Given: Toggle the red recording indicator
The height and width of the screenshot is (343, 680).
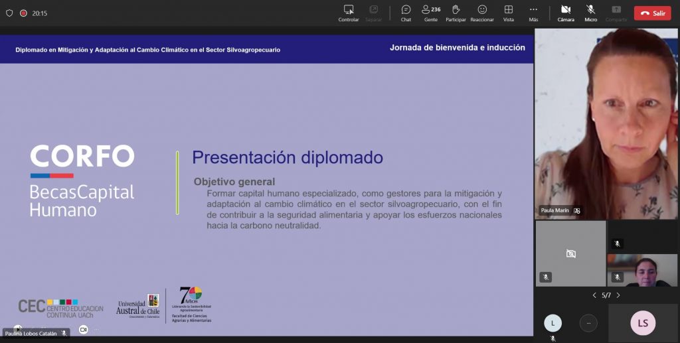Looking at the screenshot, I should pyautogui.click(x=23, y=13).
